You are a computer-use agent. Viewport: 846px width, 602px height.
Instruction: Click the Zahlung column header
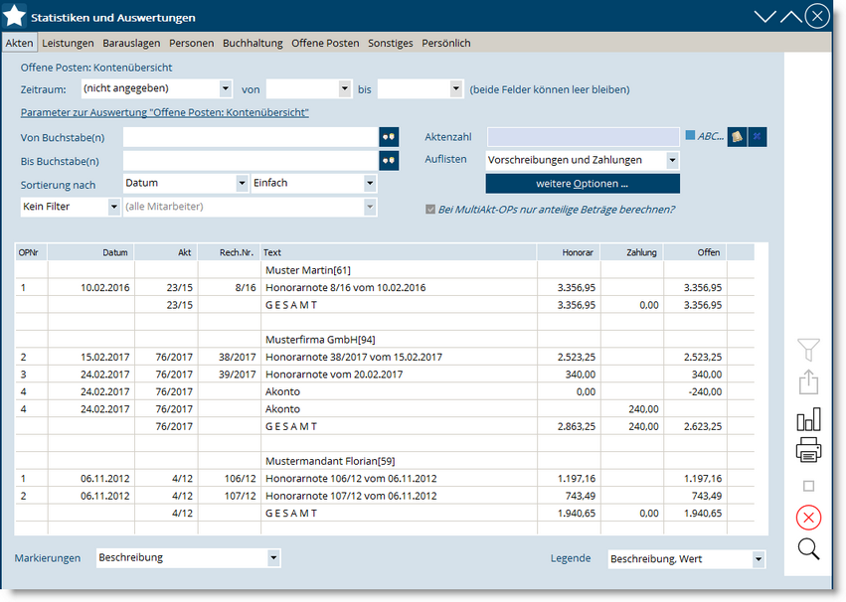(x=632, y=252)
